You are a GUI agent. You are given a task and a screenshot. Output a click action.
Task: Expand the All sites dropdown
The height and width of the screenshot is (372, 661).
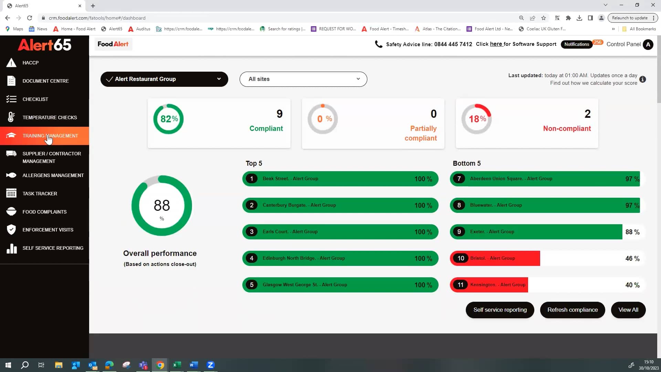[x=303, y=79]
